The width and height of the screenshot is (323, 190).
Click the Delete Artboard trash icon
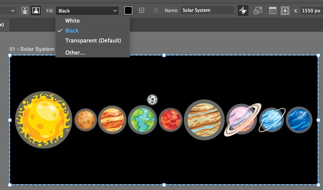[156, 10]
